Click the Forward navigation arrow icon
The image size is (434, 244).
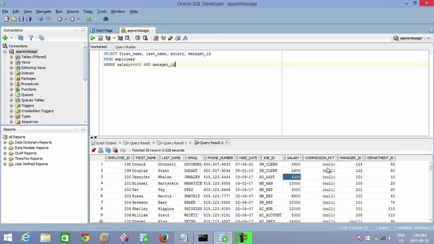click(73, 19)
